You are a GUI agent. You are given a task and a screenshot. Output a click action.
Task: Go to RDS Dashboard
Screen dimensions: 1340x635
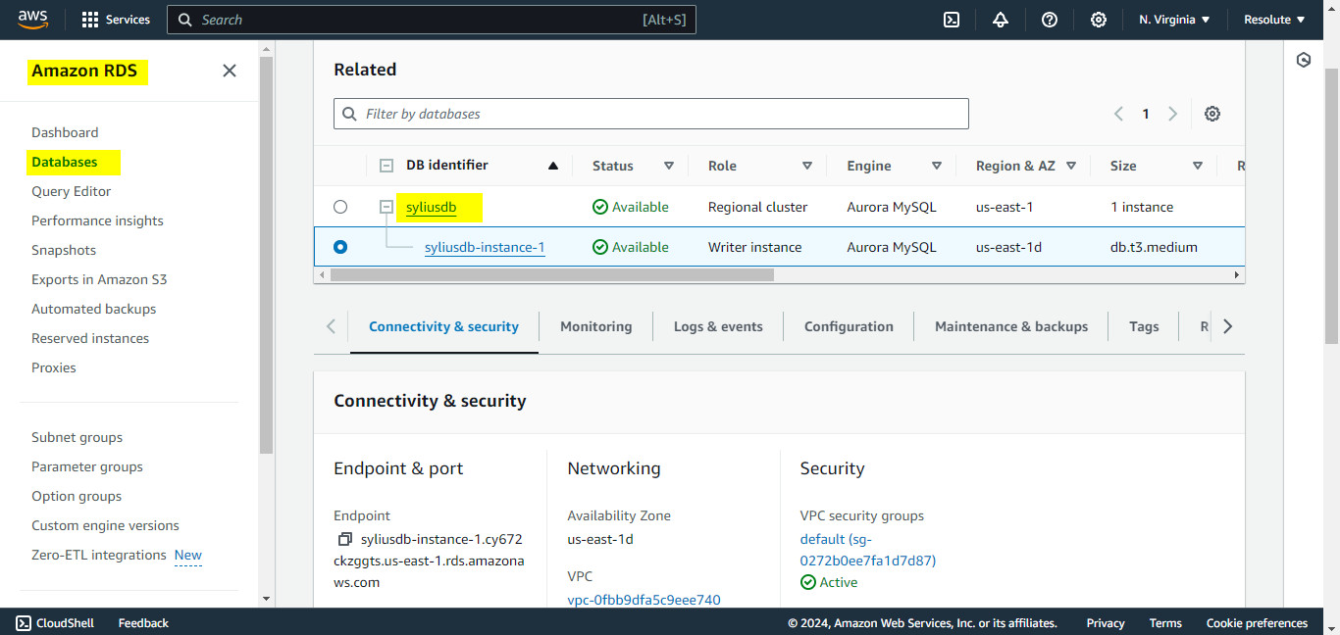click(x=65, y=132)
